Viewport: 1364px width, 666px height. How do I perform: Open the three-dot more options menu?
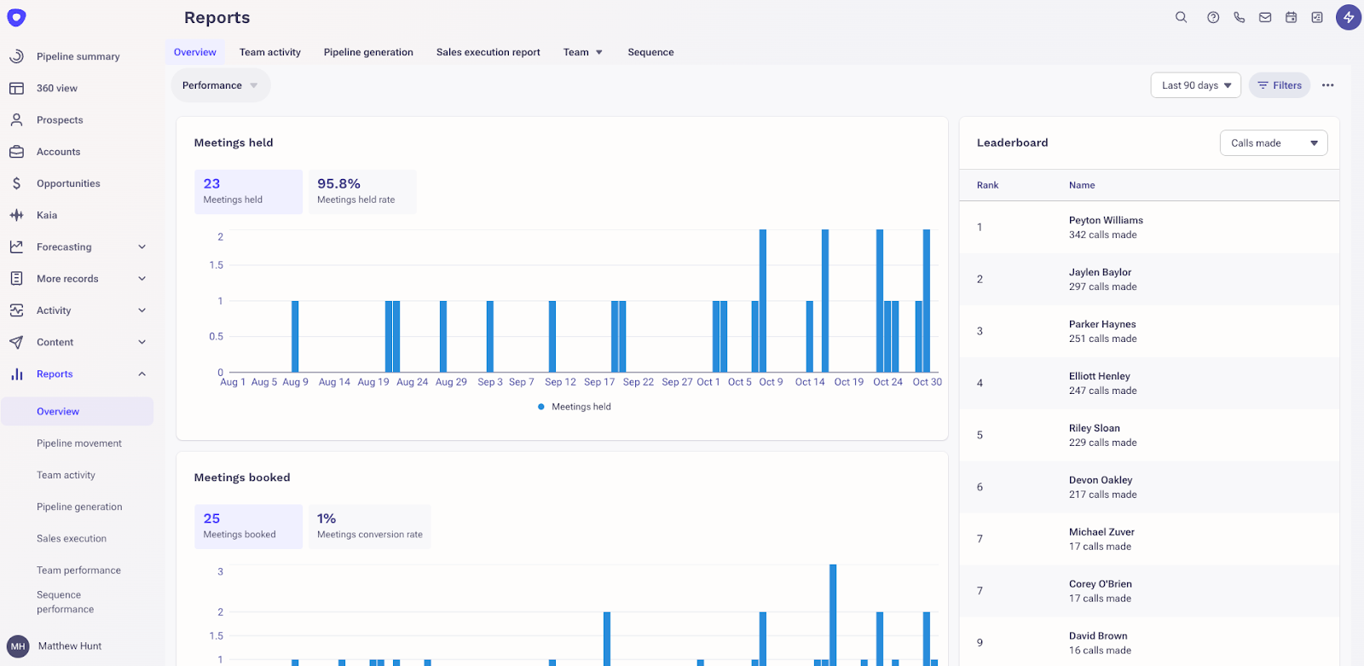pyautogui.click(x=1327, y=85)
